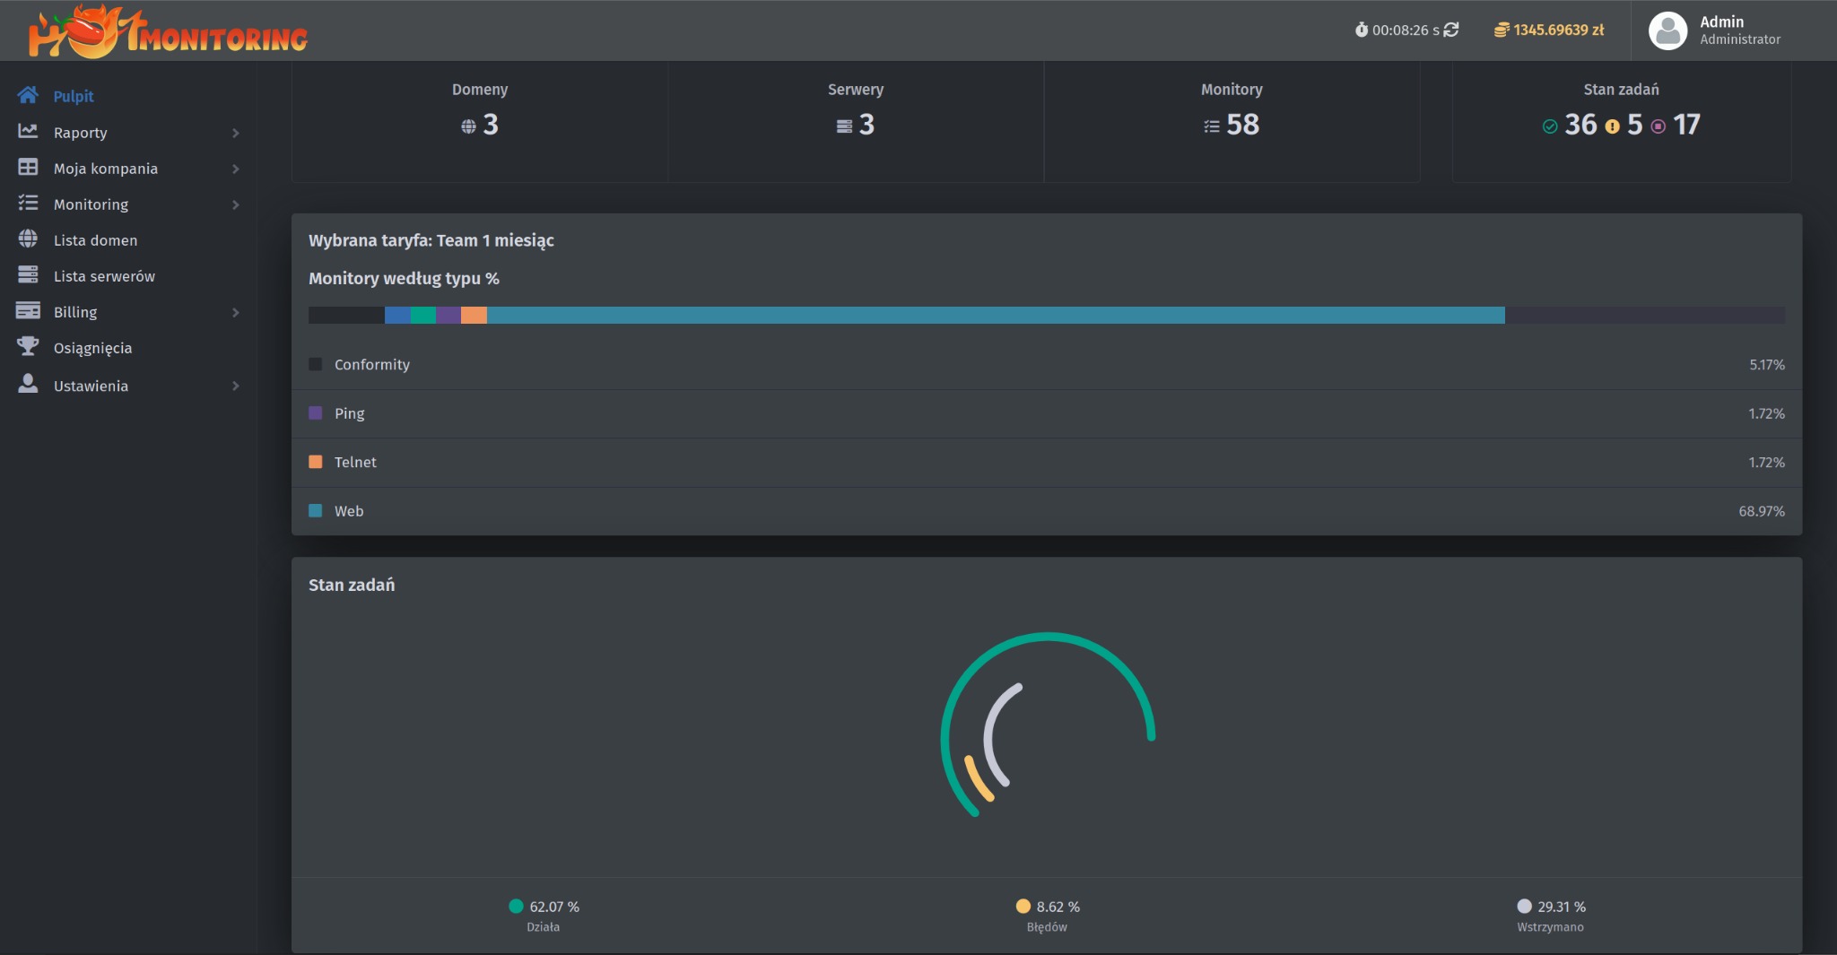The height and width of the screenshot is (955, 1837).
Task: Open the Admin user avatar
Action: point(1667,30)
